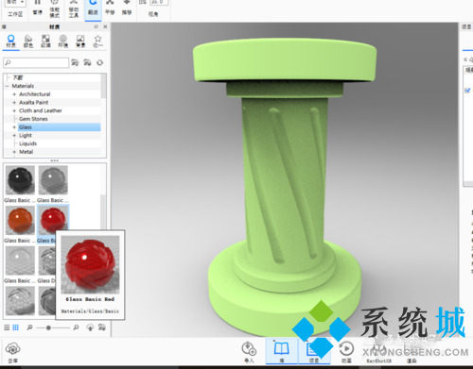Close the library panel
The image size is (473, 369).
pyautogui.click(x=105, y=26)
